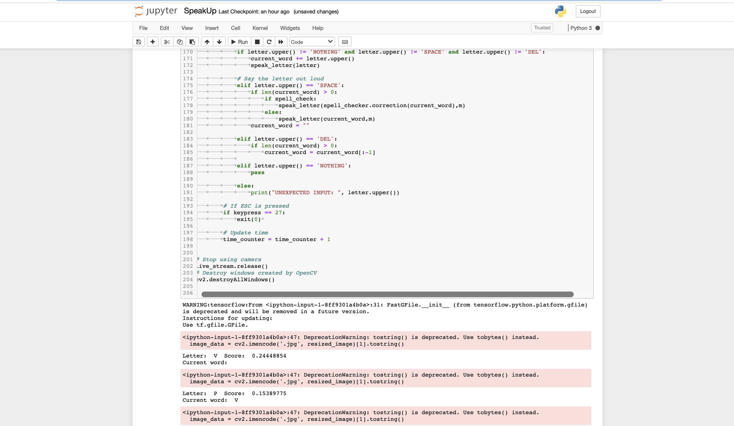Open the Kernel menu
The image size is (734, 426).
260,28
